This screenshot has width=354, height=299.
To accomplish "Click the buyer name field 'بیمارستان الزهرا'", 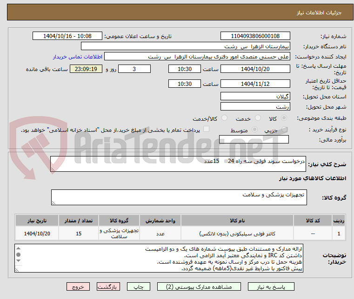I will (x=185, y=46).
